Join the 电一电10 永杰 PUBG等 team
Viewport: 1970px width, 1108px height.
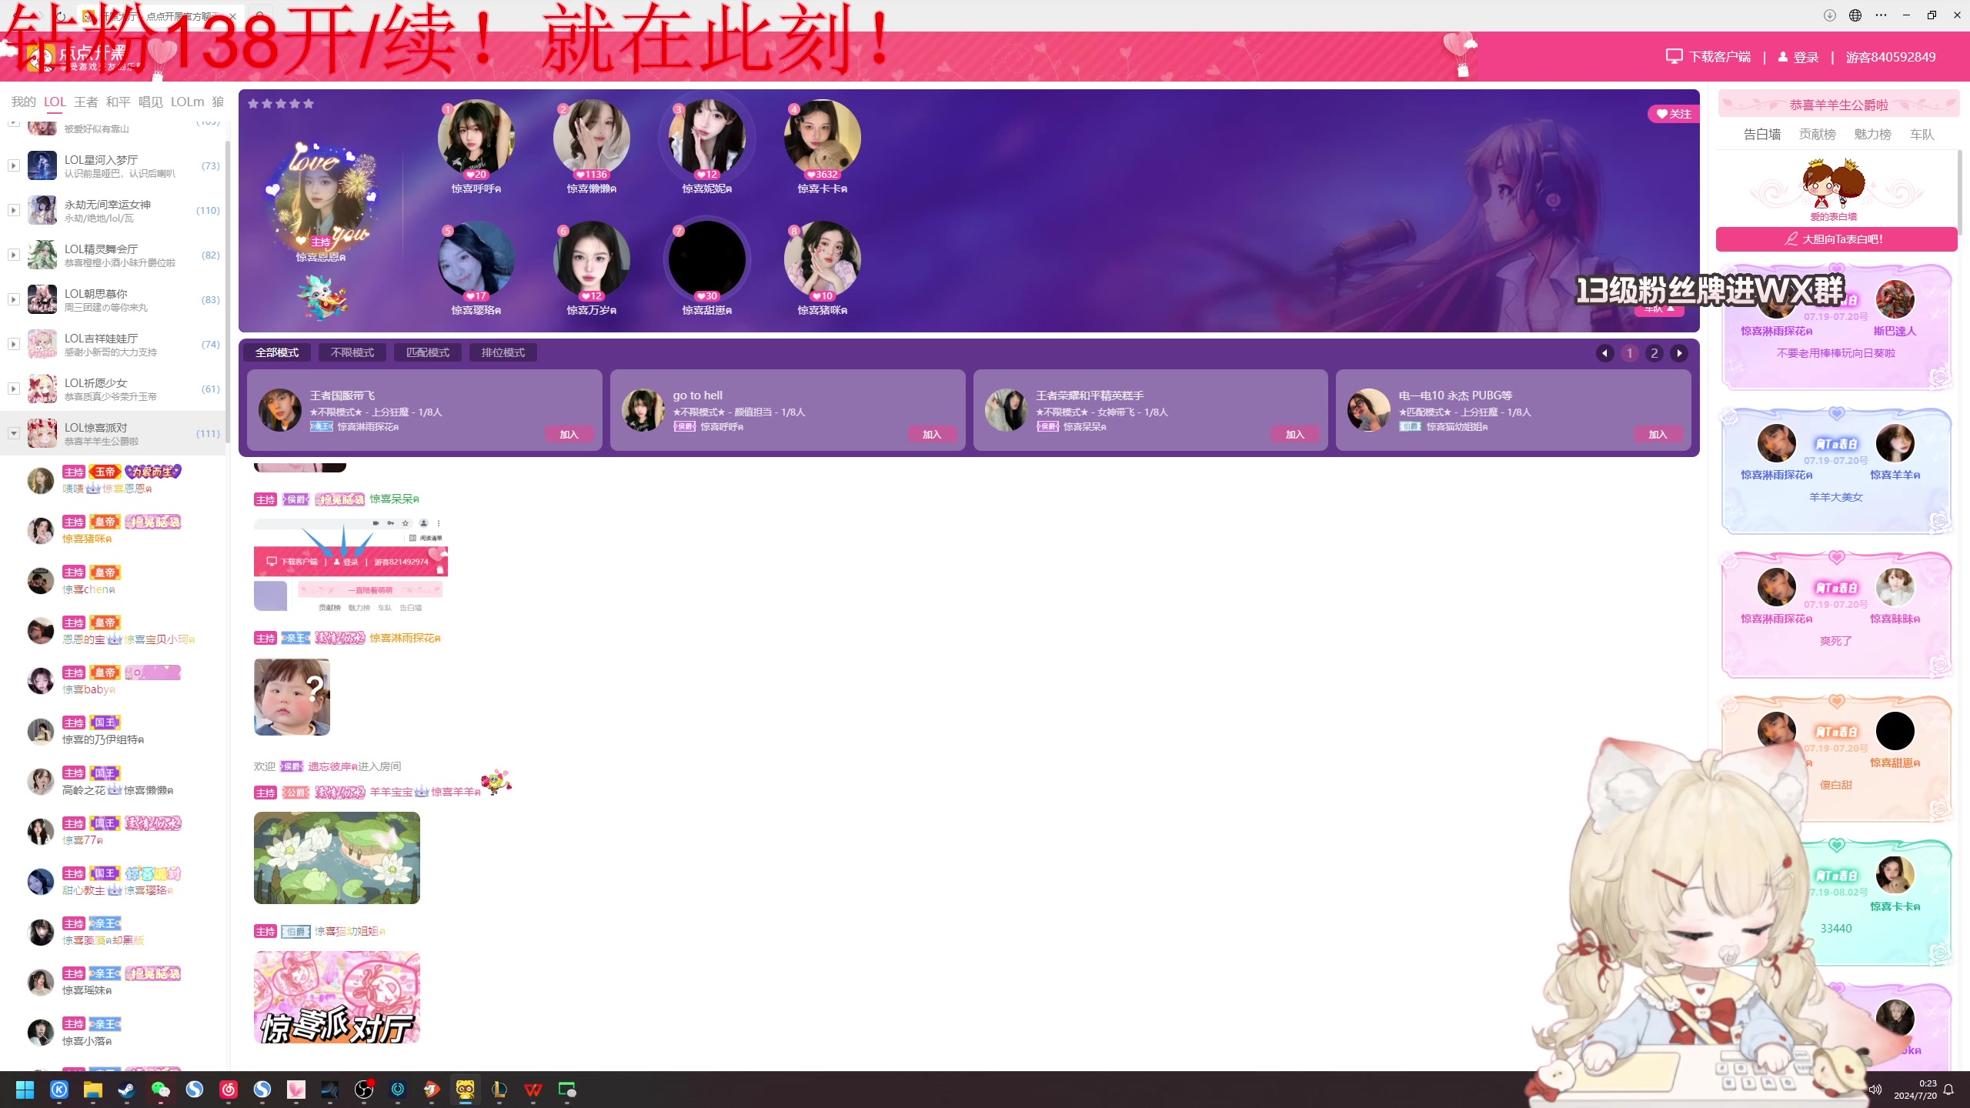(1658, 435)
